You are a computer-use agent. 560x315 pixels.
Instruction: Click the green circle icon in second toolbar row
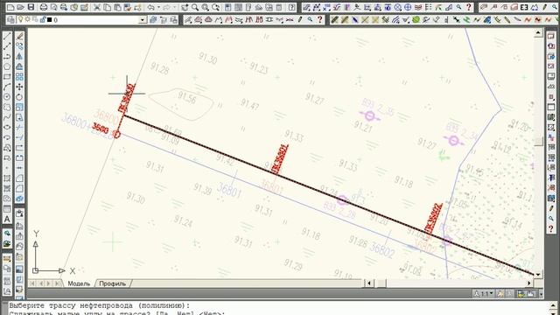pyautogui.click(x=416, y=19)
